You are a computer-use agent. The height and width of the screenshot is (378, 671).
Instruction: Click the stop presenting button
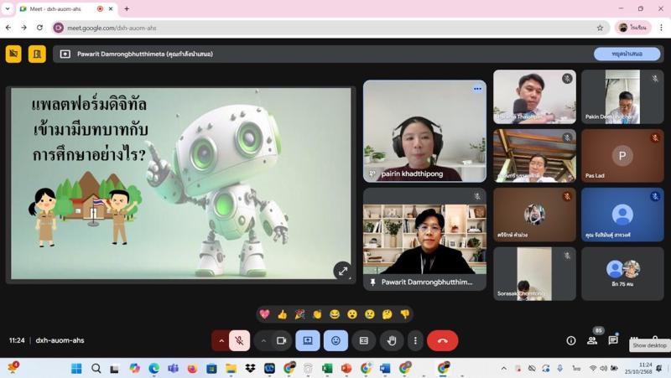pos(627,54)
